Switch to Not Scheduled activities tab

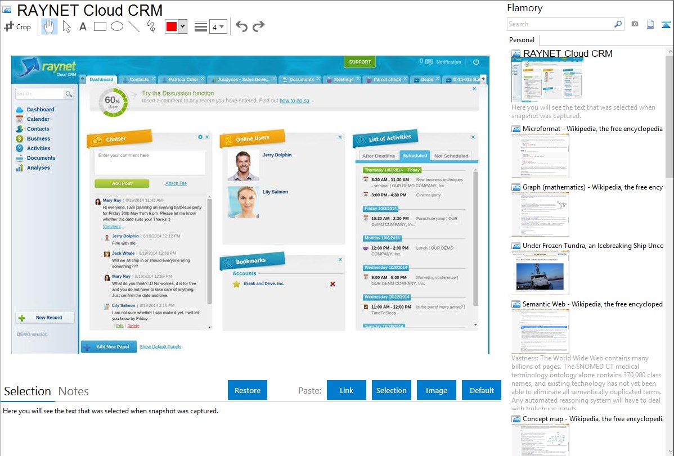coord(451,156)
